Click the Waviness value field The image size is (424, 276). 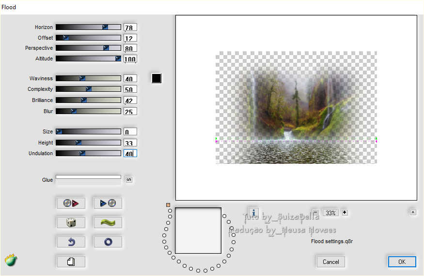pos(130,78)
